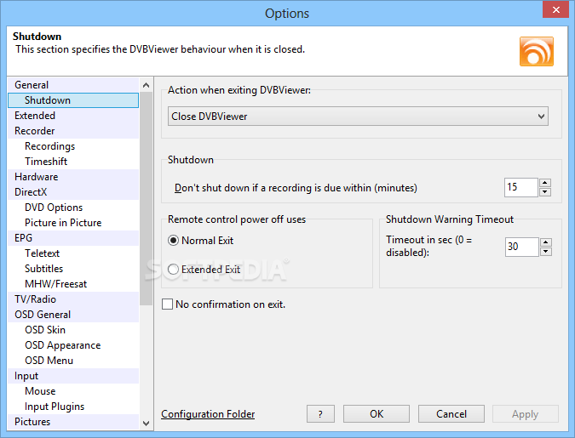
Task: Select Shutdown in the options tree
Action: point(73,100)
